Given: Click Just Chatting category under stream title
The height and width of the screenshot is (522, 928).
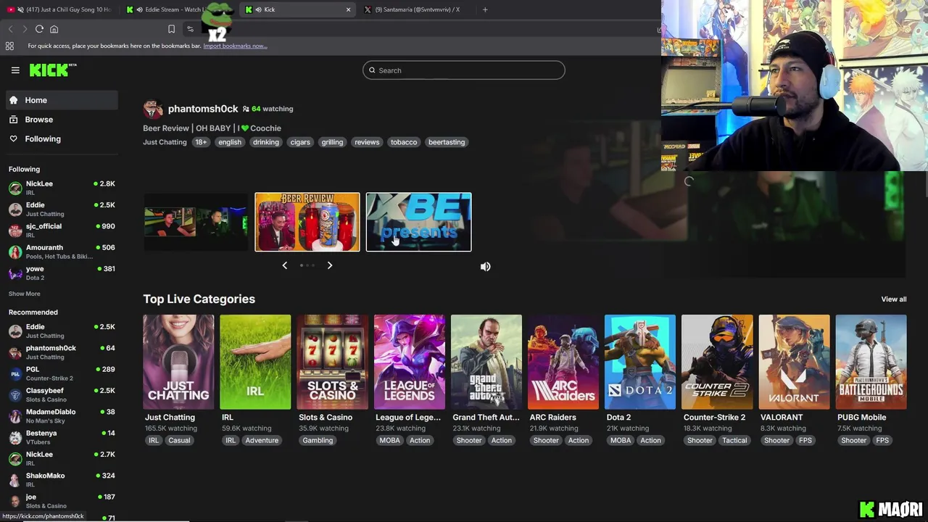Looking at the screenshot, I should [x=165, y=142].
